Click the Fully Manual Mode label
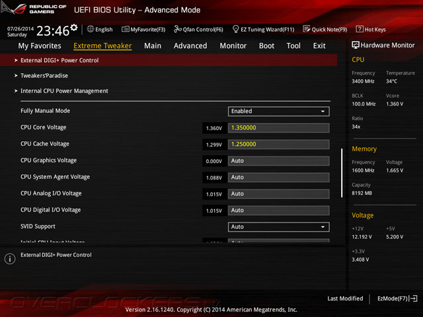 pyautogui.click(x=46, y=111)
